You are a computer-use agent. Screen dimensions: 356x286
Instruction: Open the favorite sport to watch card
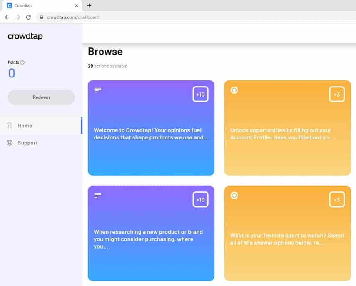[287, 234]
